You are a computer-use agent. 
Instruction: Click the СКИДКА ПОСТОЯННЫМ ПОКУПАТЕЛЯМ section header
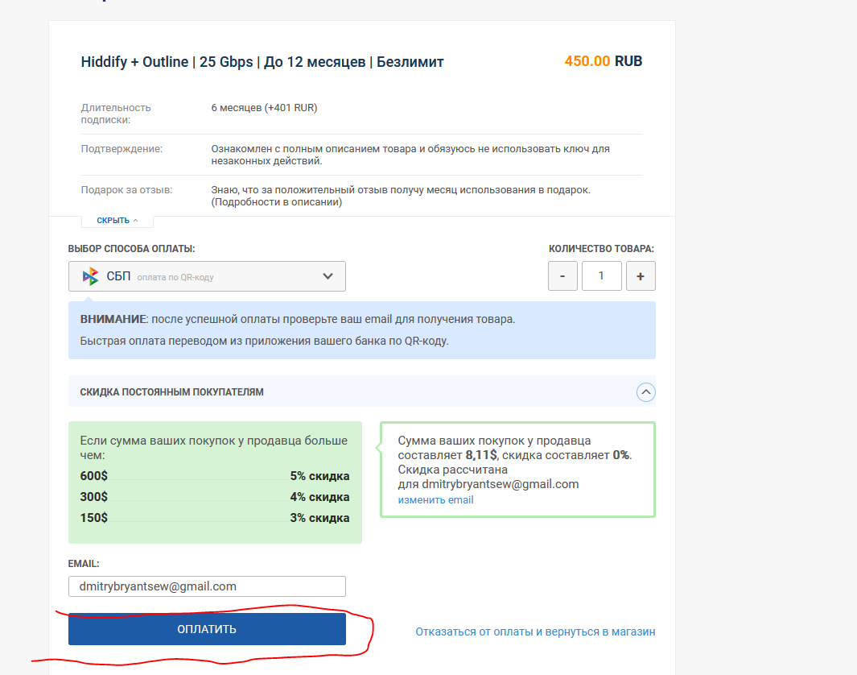pos(172,392)
